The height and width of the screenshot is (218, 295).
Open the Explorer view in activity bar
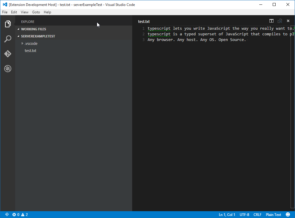pos(8,24)
